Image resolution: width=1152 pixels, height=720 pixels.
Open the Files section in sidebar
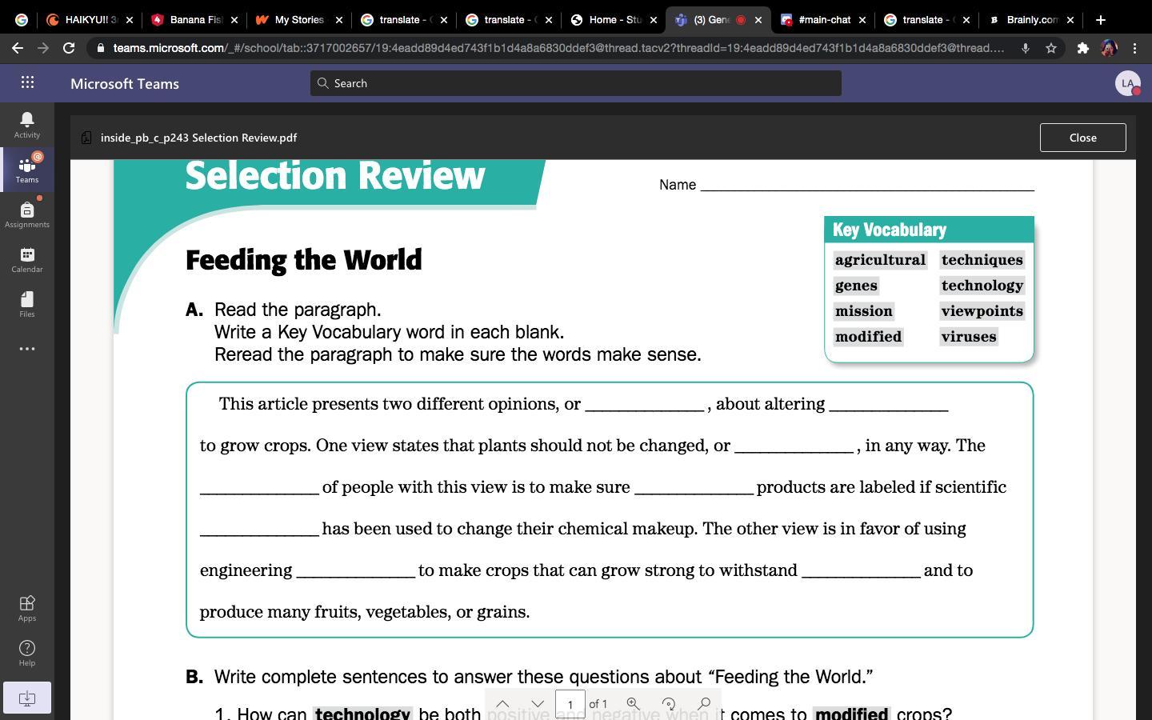(x=26, y=303)
